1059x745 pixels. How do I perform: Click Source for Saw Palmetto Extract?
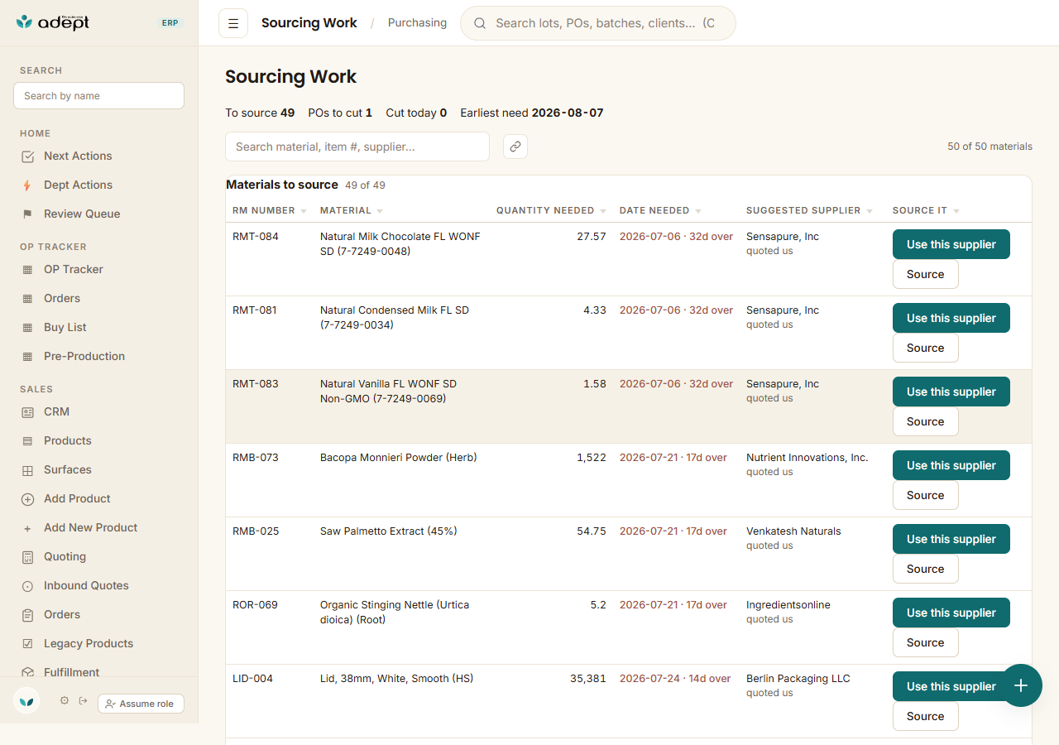(925, 569)
